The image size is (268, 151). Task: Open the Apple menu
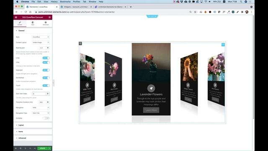point(17,2)
